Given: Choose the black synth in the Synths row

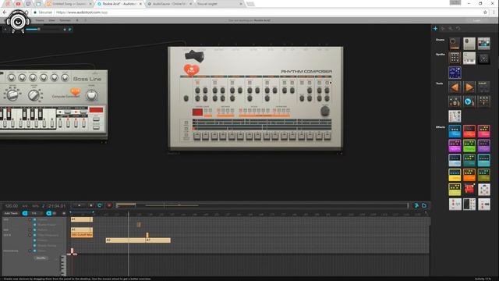Looking at the screenshot, I should coord(483,59).
